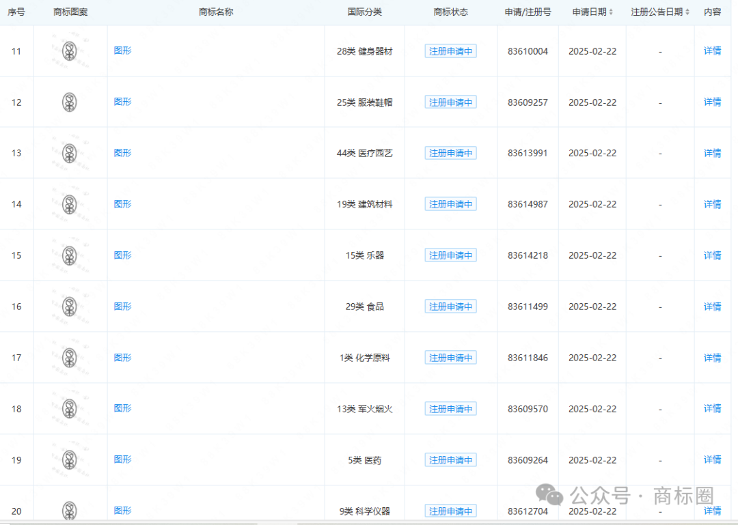View 详情 for application 83612704
The height and width of the screenshot is (525, 738).
tap(712, 511)
